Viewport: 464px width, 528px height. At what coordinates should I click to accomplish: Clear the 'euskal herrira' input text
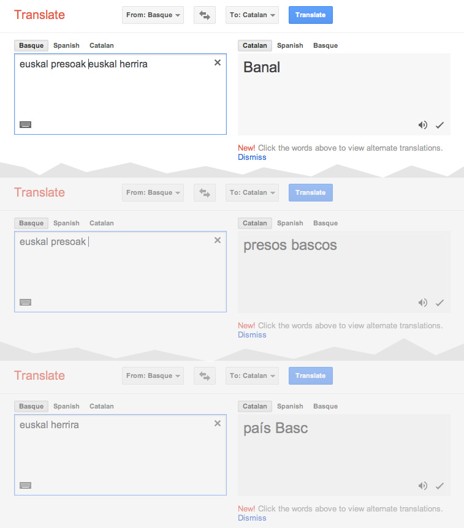pyautogui.click(x=217, y=423)
